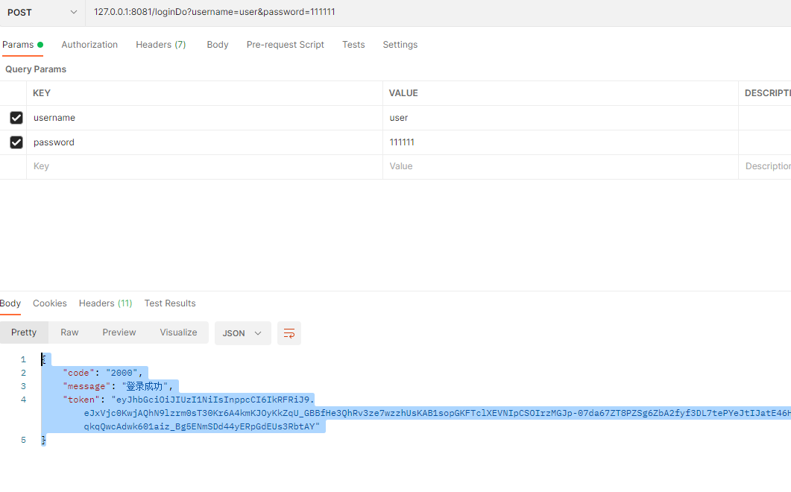Image resolution: width=791 pixels, height=492 pixels.
Task: Click the username key cell
Action: point(204,118)
